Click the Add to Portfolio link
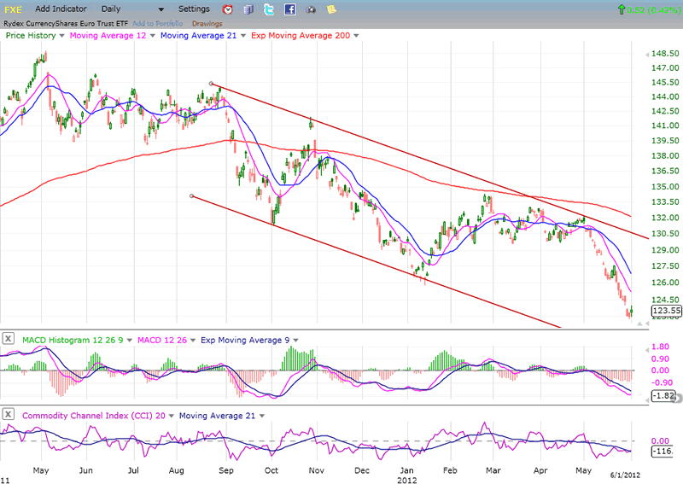The height and width of the screenshot is (484, 683). click(x=156, y=22)
